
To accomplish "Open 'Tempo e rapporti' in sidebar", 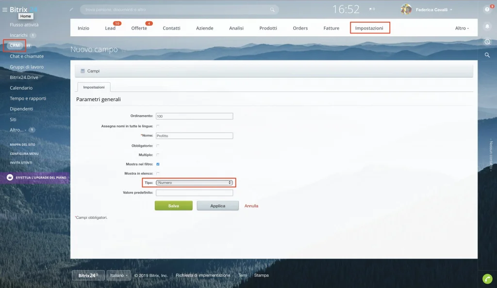I will click(x=28, y=98).
